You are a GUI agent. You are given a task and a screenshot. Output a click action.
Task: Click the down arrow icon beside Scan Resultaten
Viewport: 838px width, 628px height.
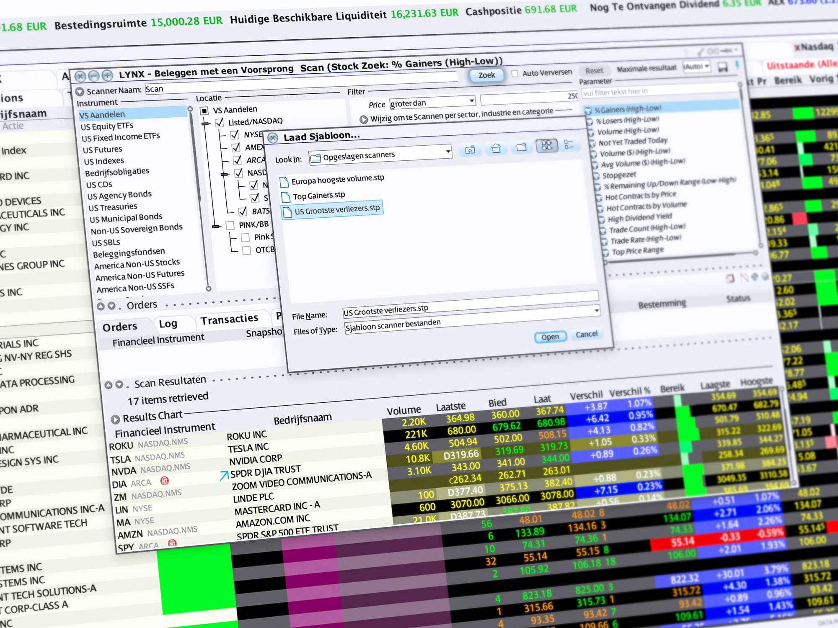[119, 384]
